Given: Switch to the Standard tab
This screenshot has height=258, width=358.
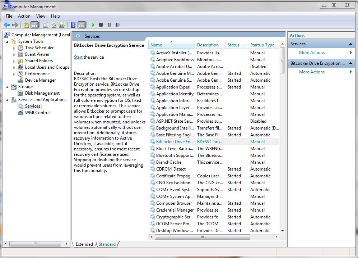Looking at the screenshot, I should pos(107,244).
